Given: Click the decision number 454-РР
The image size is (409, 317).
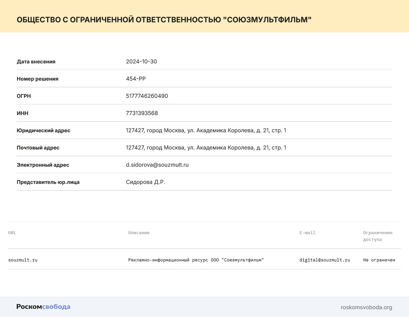Looking at the screenshot, I should coord(136,79).
